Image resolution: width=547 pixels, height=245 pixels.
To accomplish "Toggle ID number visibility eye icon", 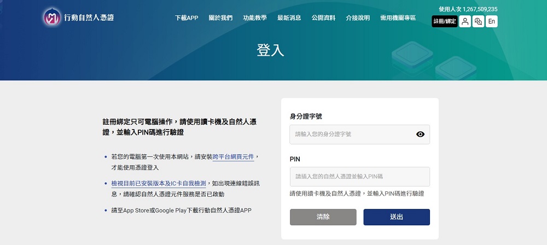I will coord(420,134).
